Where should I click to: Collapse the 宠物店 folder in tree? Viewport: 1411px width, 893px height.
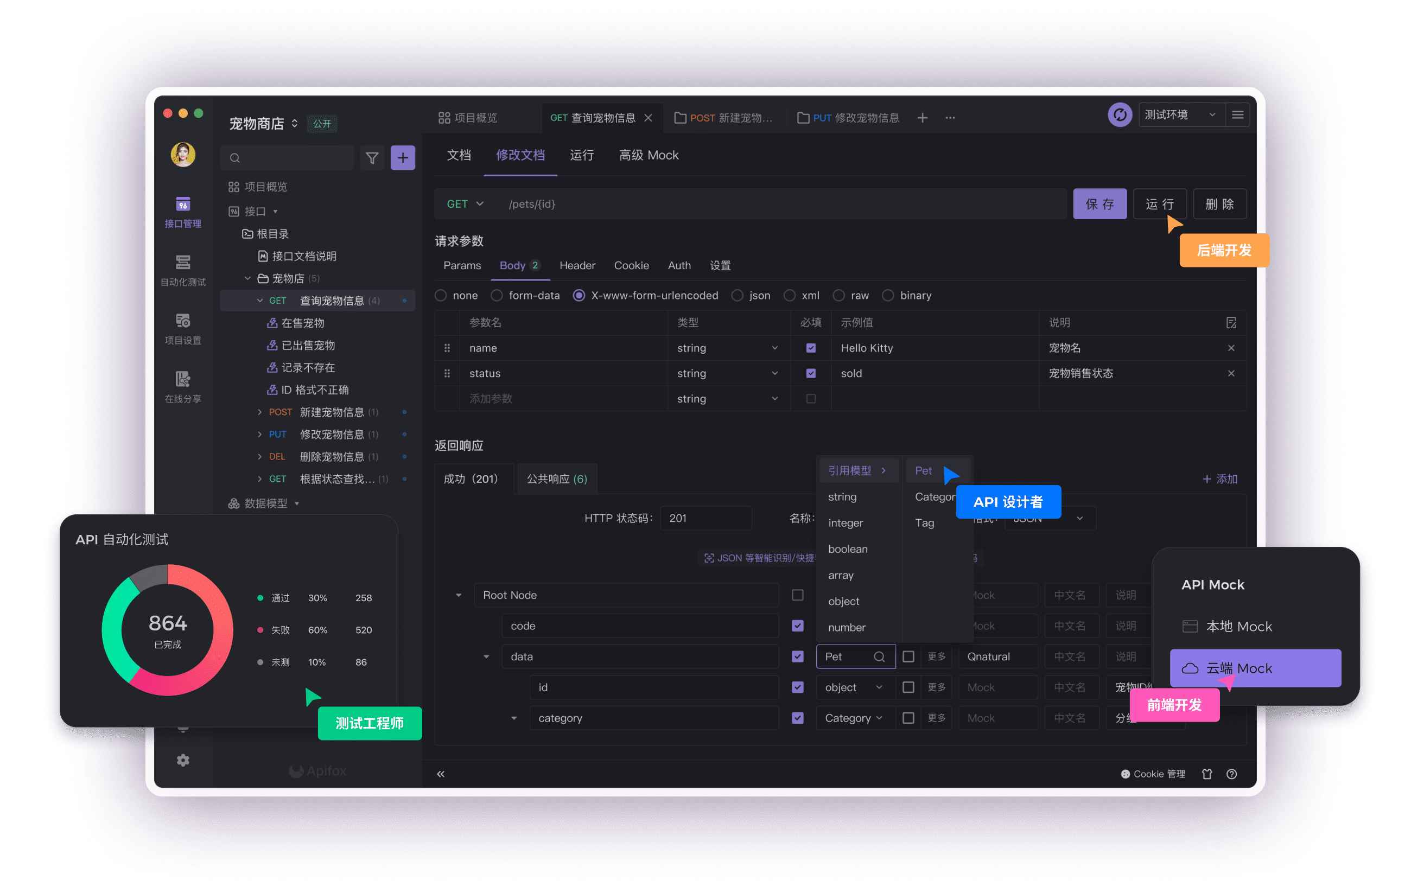click(247, 278)
